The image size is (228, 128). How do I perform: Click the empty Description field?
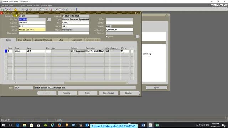tap(54, 33)
